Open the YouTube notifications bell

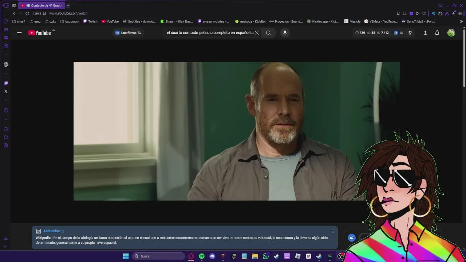[437, 33]
